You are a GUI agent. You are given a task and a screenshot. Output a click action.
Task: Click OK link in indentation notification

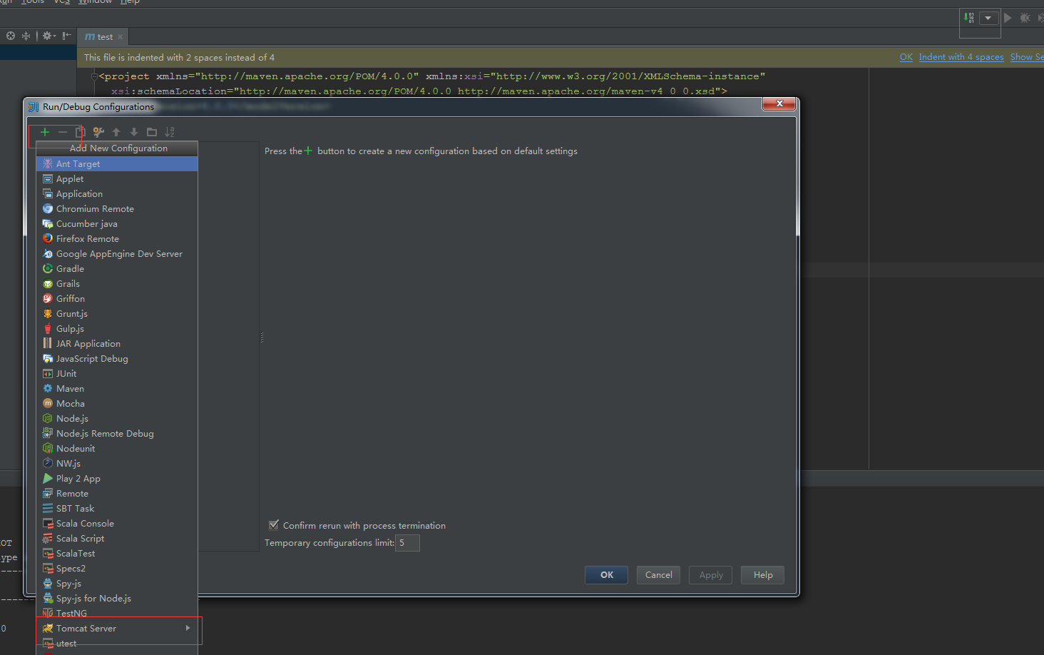[906, 57]
